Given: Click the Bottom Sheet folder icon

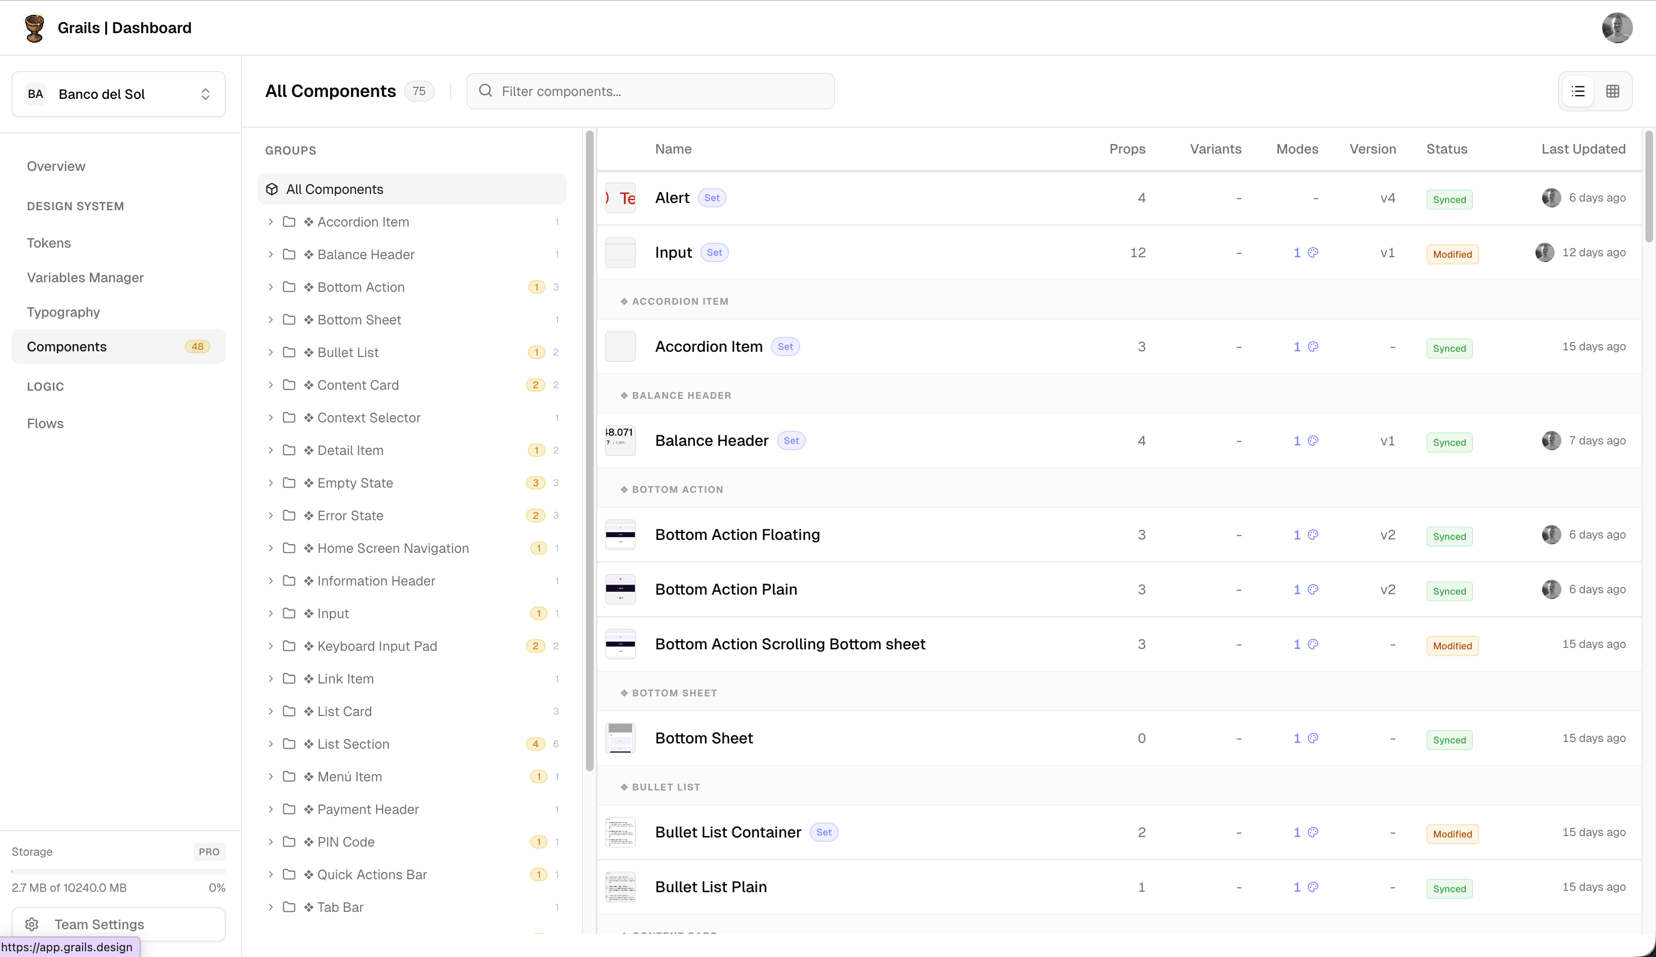Looking at the screenshot, I should point(289,320).
